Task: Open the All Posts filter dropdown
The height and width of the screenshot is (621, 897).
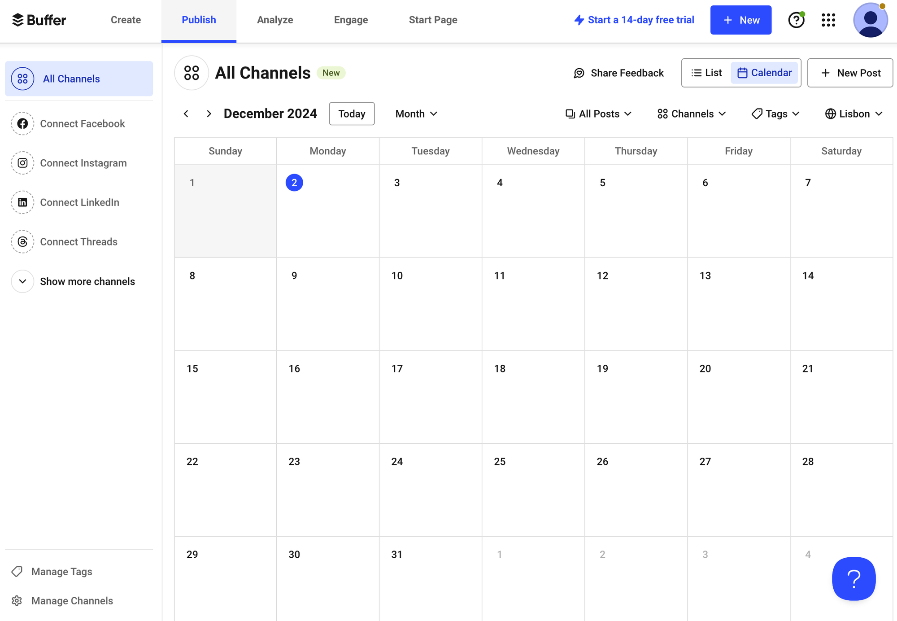Action: pyautogui.click(x=598, y=114)
